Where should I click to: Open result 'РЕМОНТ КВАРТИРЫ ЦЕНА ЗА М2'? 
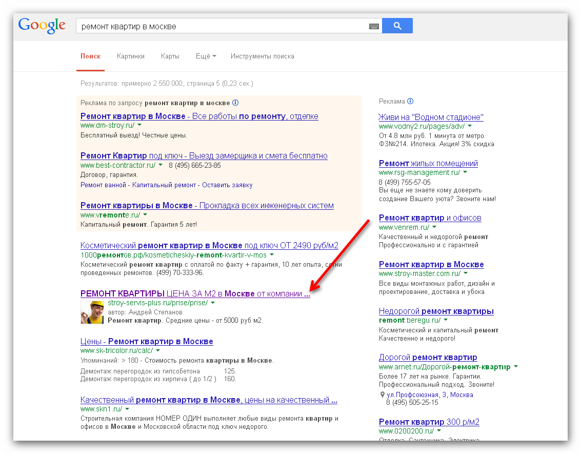pos(195,293)
